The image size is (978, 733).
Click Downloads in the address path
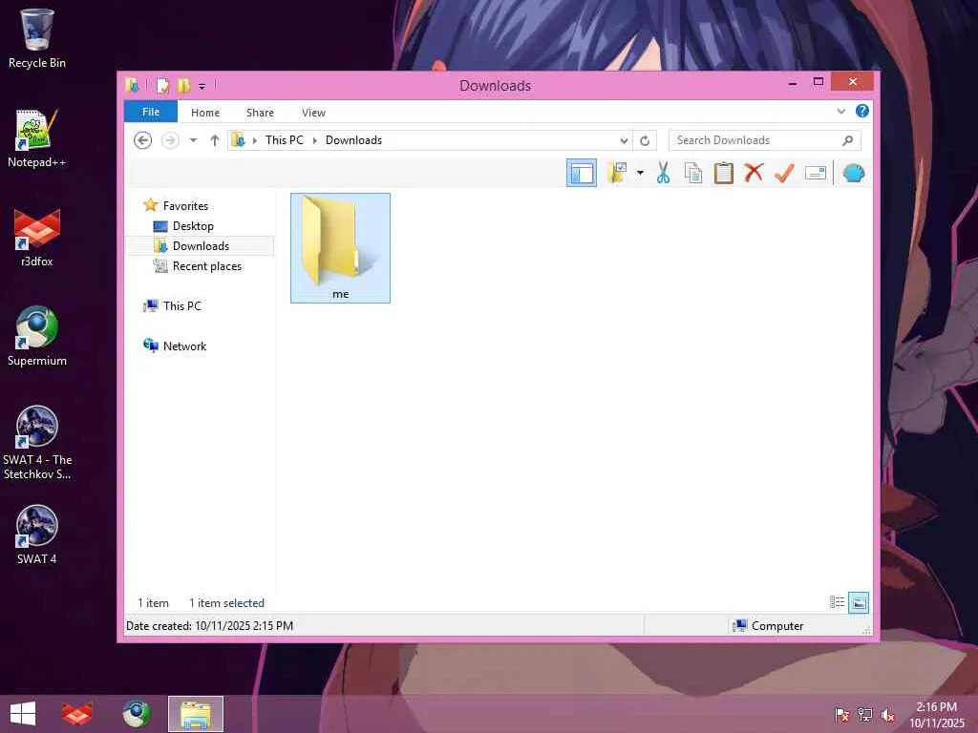point(353,140)
